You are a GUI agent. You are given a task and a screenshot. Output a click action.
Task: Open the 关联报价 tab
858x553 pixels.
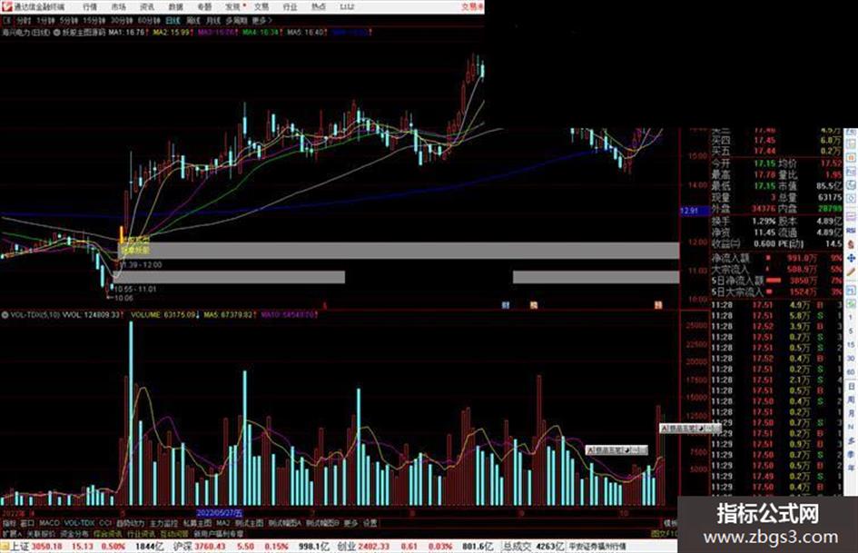tap(41, 533)
